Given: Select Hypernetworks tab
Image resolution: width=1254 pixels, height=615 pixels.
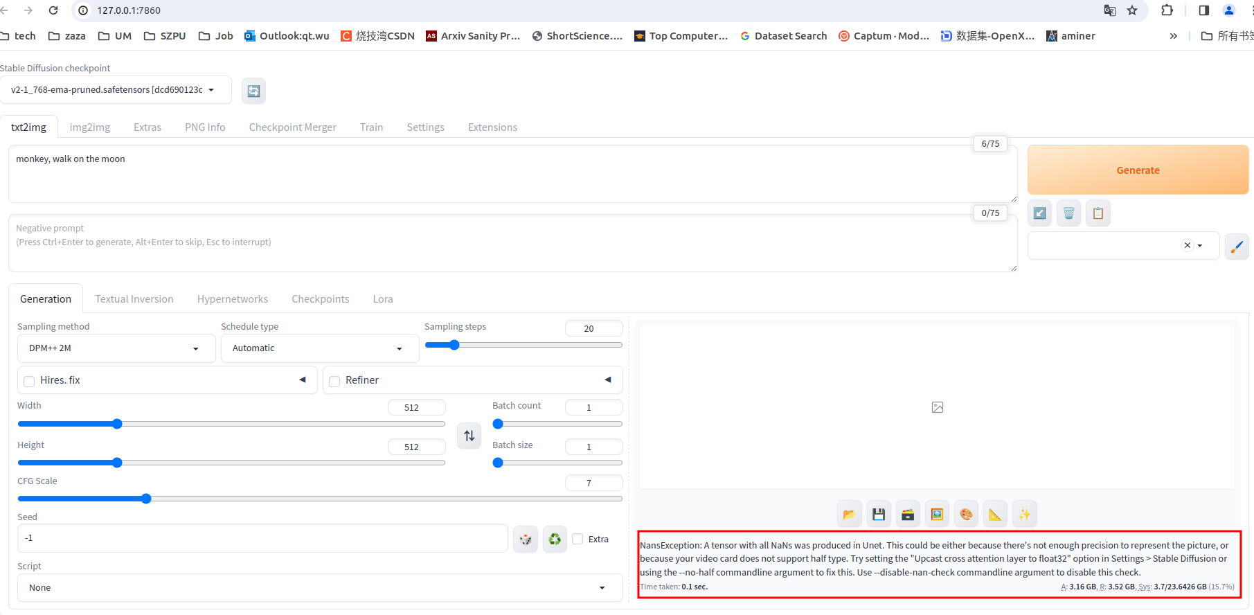Looking at the screenshot, I should (x=233, y=299).
